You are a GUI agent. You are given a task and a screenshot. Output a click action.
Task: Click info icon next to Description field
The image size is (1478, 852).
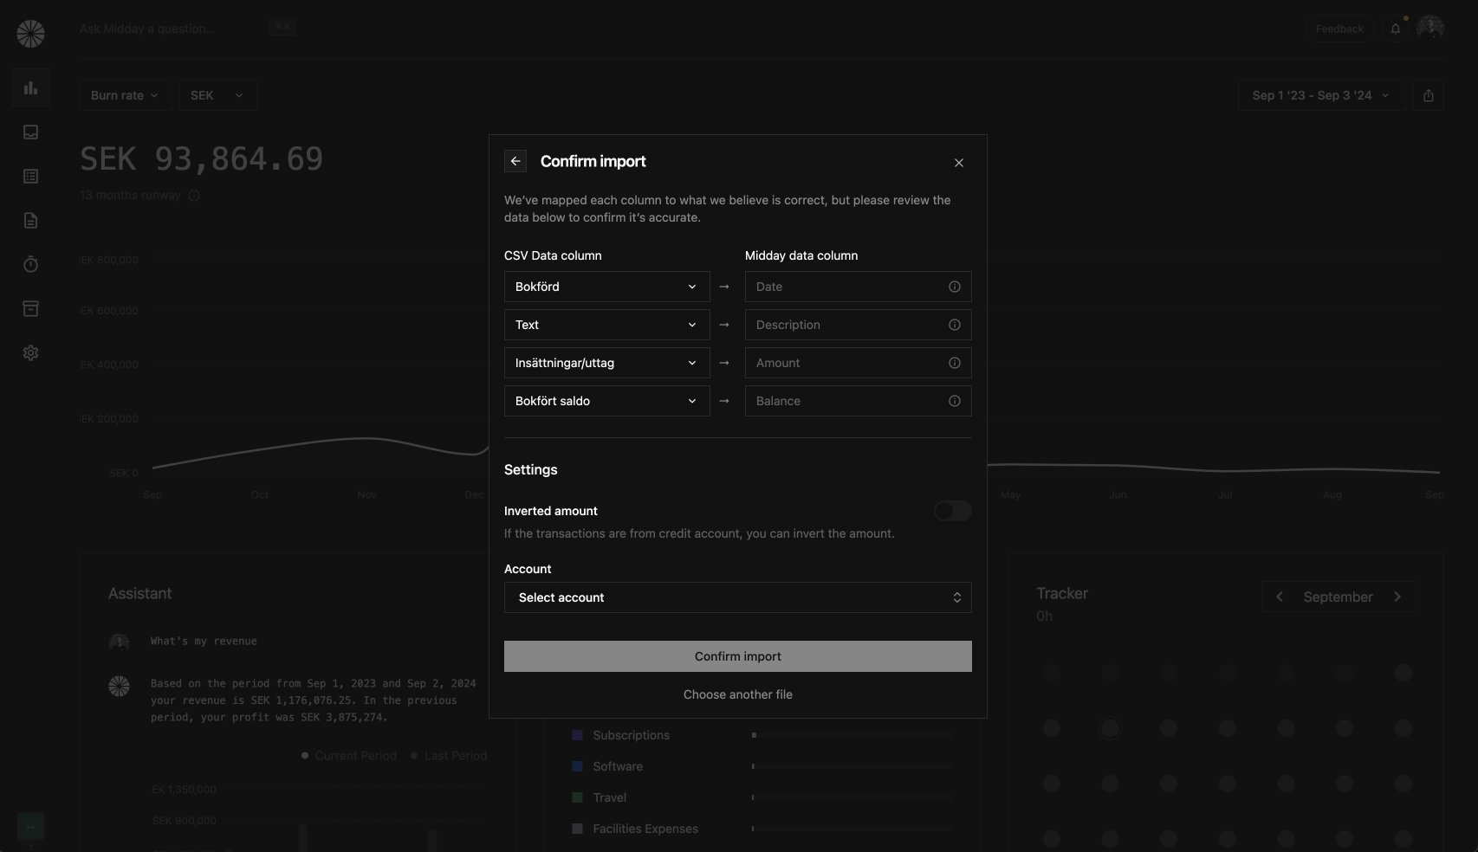[x=954, y=325]
